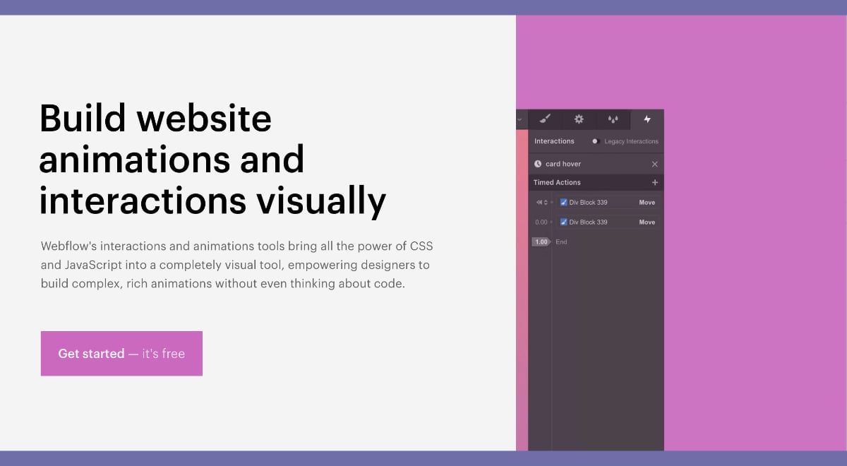Adjust the stepper arrows on first action row
Screen dimensions: 847x466
tap(546, 203)
